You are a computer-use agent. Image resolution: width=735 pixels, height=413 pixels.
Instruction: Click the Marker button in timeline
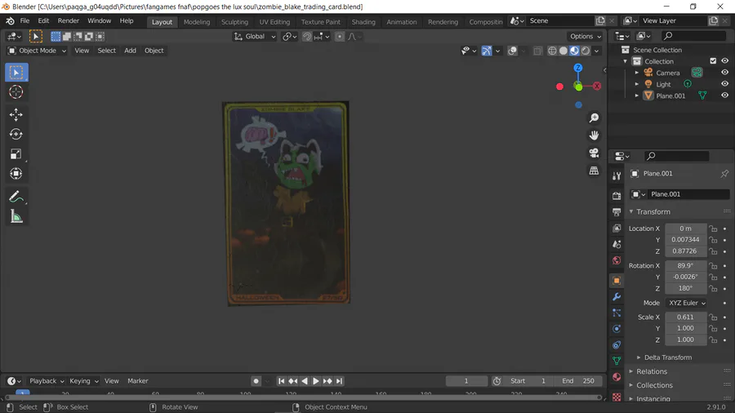[138, 381]
